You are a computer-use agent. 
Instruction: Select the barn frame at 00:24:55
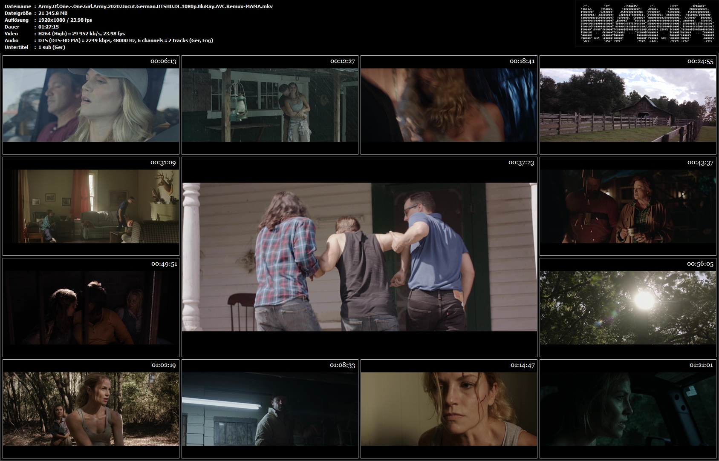628,105
